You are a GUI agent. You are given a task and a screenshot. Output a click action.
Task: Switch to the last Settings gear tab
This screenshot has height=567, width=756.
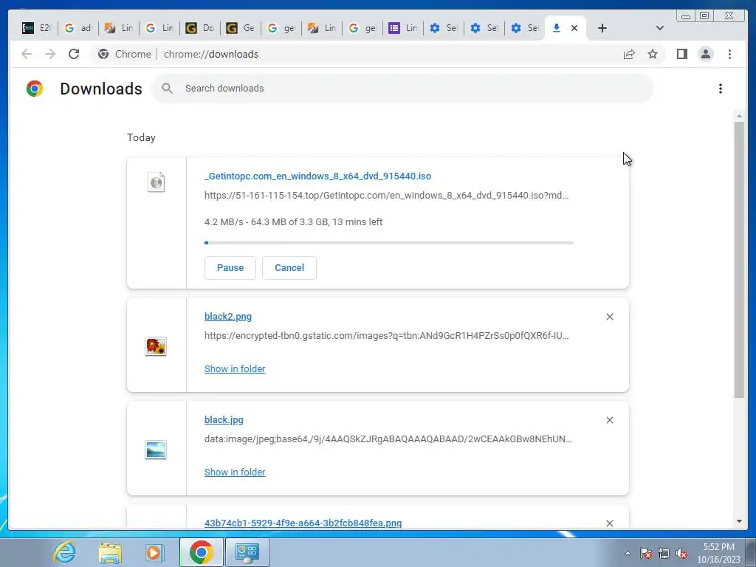525,28
